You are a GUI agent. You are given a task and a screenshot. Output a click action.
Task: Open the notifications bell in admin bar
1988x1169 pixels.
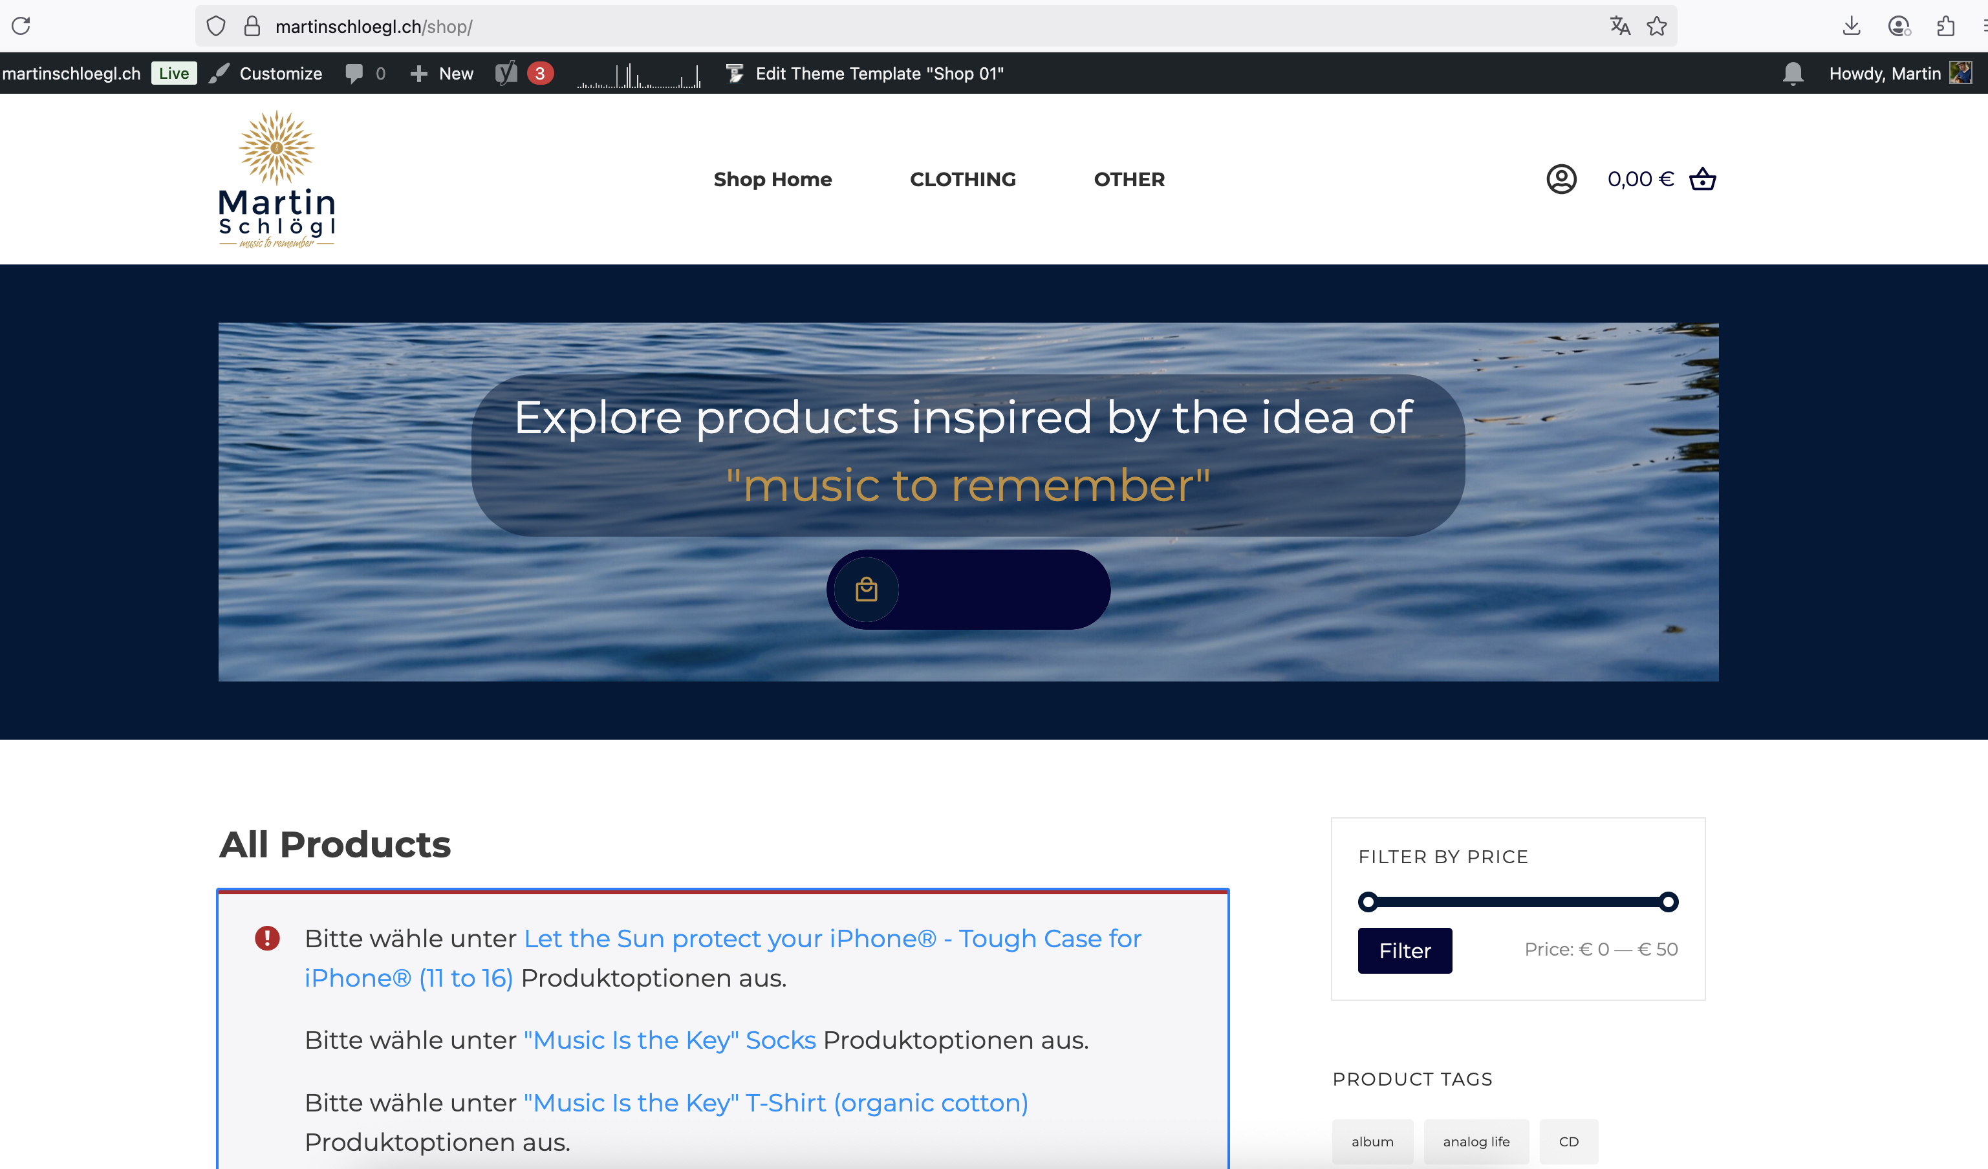(x=1792, y=73)
